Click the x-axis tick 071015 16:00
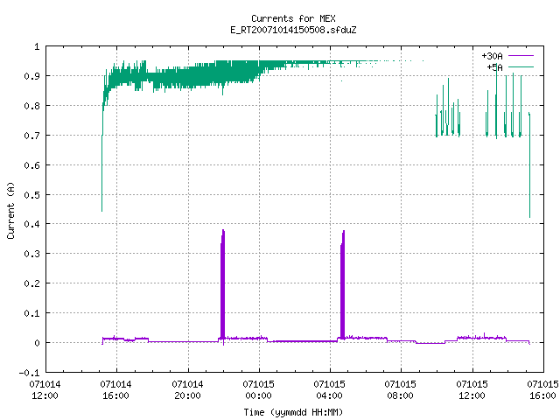Screen dimensions: 560x420 point(542,389)
